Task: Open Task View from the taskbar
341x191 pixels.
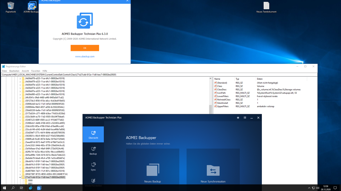Action: point(22,188)
